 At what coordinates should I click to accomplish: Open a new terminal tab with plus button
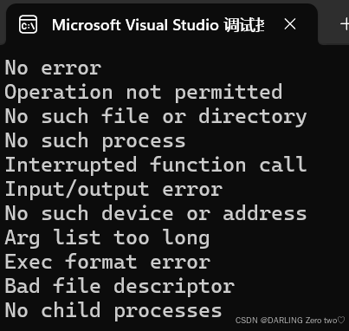coord(345,24)
